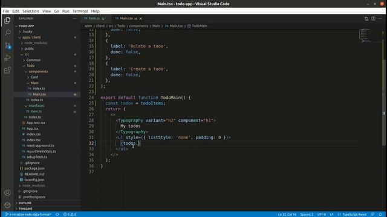The height and width of the screenshot is (217, 387).
Task: Collapse the Main folder in explorer
Action: point(47,83)
